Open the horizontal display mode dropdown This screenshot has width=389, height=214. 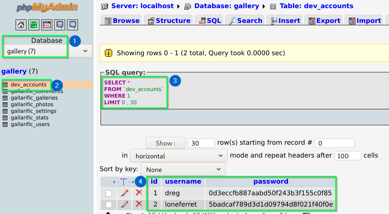click(179, 156)
